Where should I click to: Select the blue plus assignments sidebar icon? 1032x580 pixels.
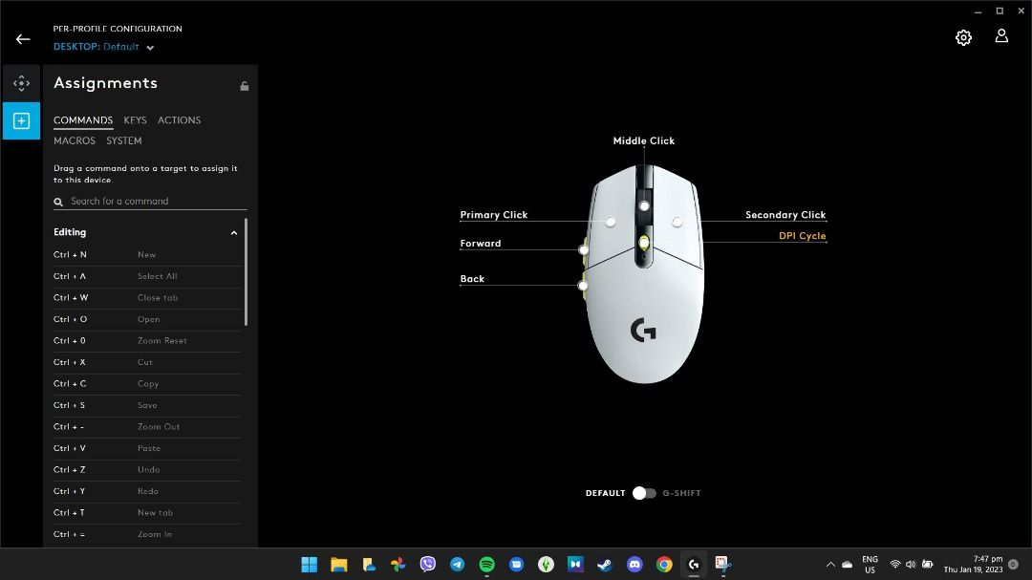21,120
